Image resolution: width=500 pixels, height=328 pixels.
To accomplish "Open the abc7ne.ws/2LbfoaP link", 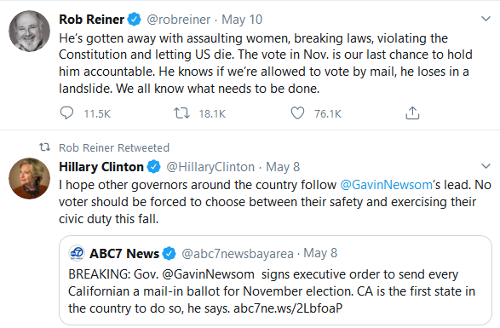I will (288, 308).
